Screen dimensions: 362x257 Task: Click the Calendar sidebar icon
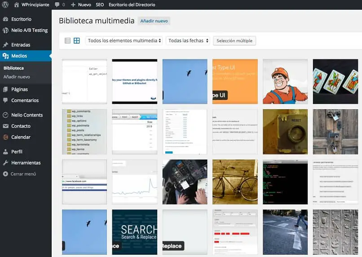[5, 137]
